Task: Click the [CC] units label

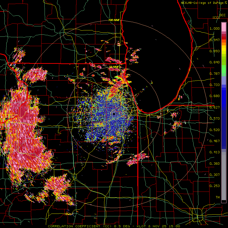Action: pyautogui.click(x=216, y=17)
